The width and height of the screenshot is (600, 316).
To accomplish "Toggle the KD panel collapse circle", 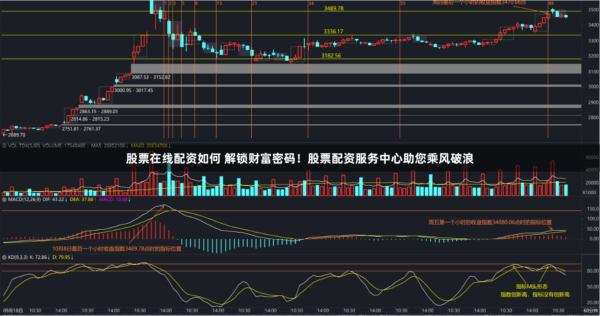I will pos(4,258).
